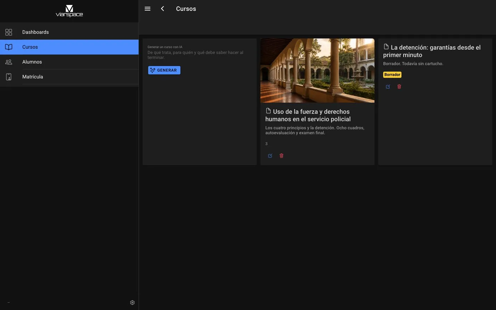Open the Alumnos section
496x310 pixels.
click(x=69, y=62)
